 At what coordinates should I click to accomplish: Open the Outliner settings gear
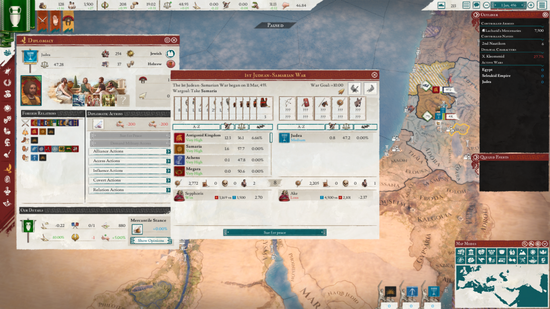[545, 15]
